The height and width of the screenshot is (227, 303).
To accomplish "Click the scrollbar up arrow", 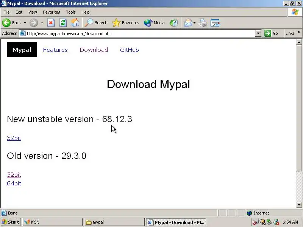I will pyautogui.click(x=299, y=42).
